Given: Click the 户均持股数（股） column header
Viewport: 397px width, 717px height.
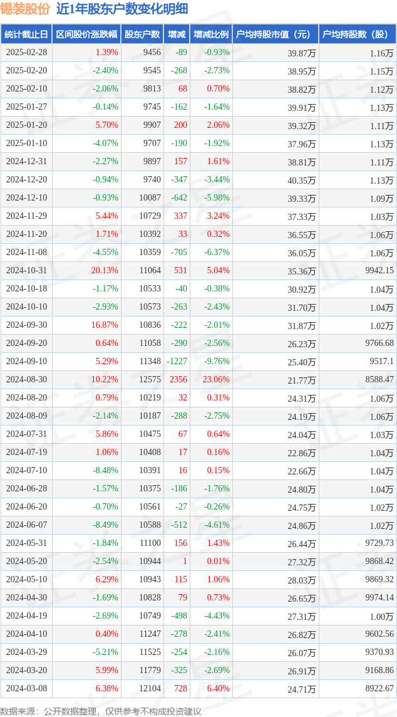Looking at the screenshot, I should coord(358,34).
